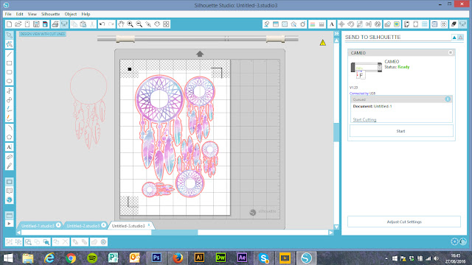Click the blue up triangle in panel header
Image resolution: width=472 pixels, height=265 pixels.
coord(454,38)
